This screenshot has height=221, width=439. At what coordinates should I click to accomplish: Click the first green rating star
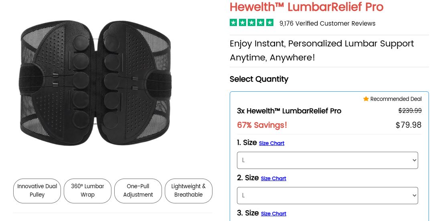click(234, 23)
